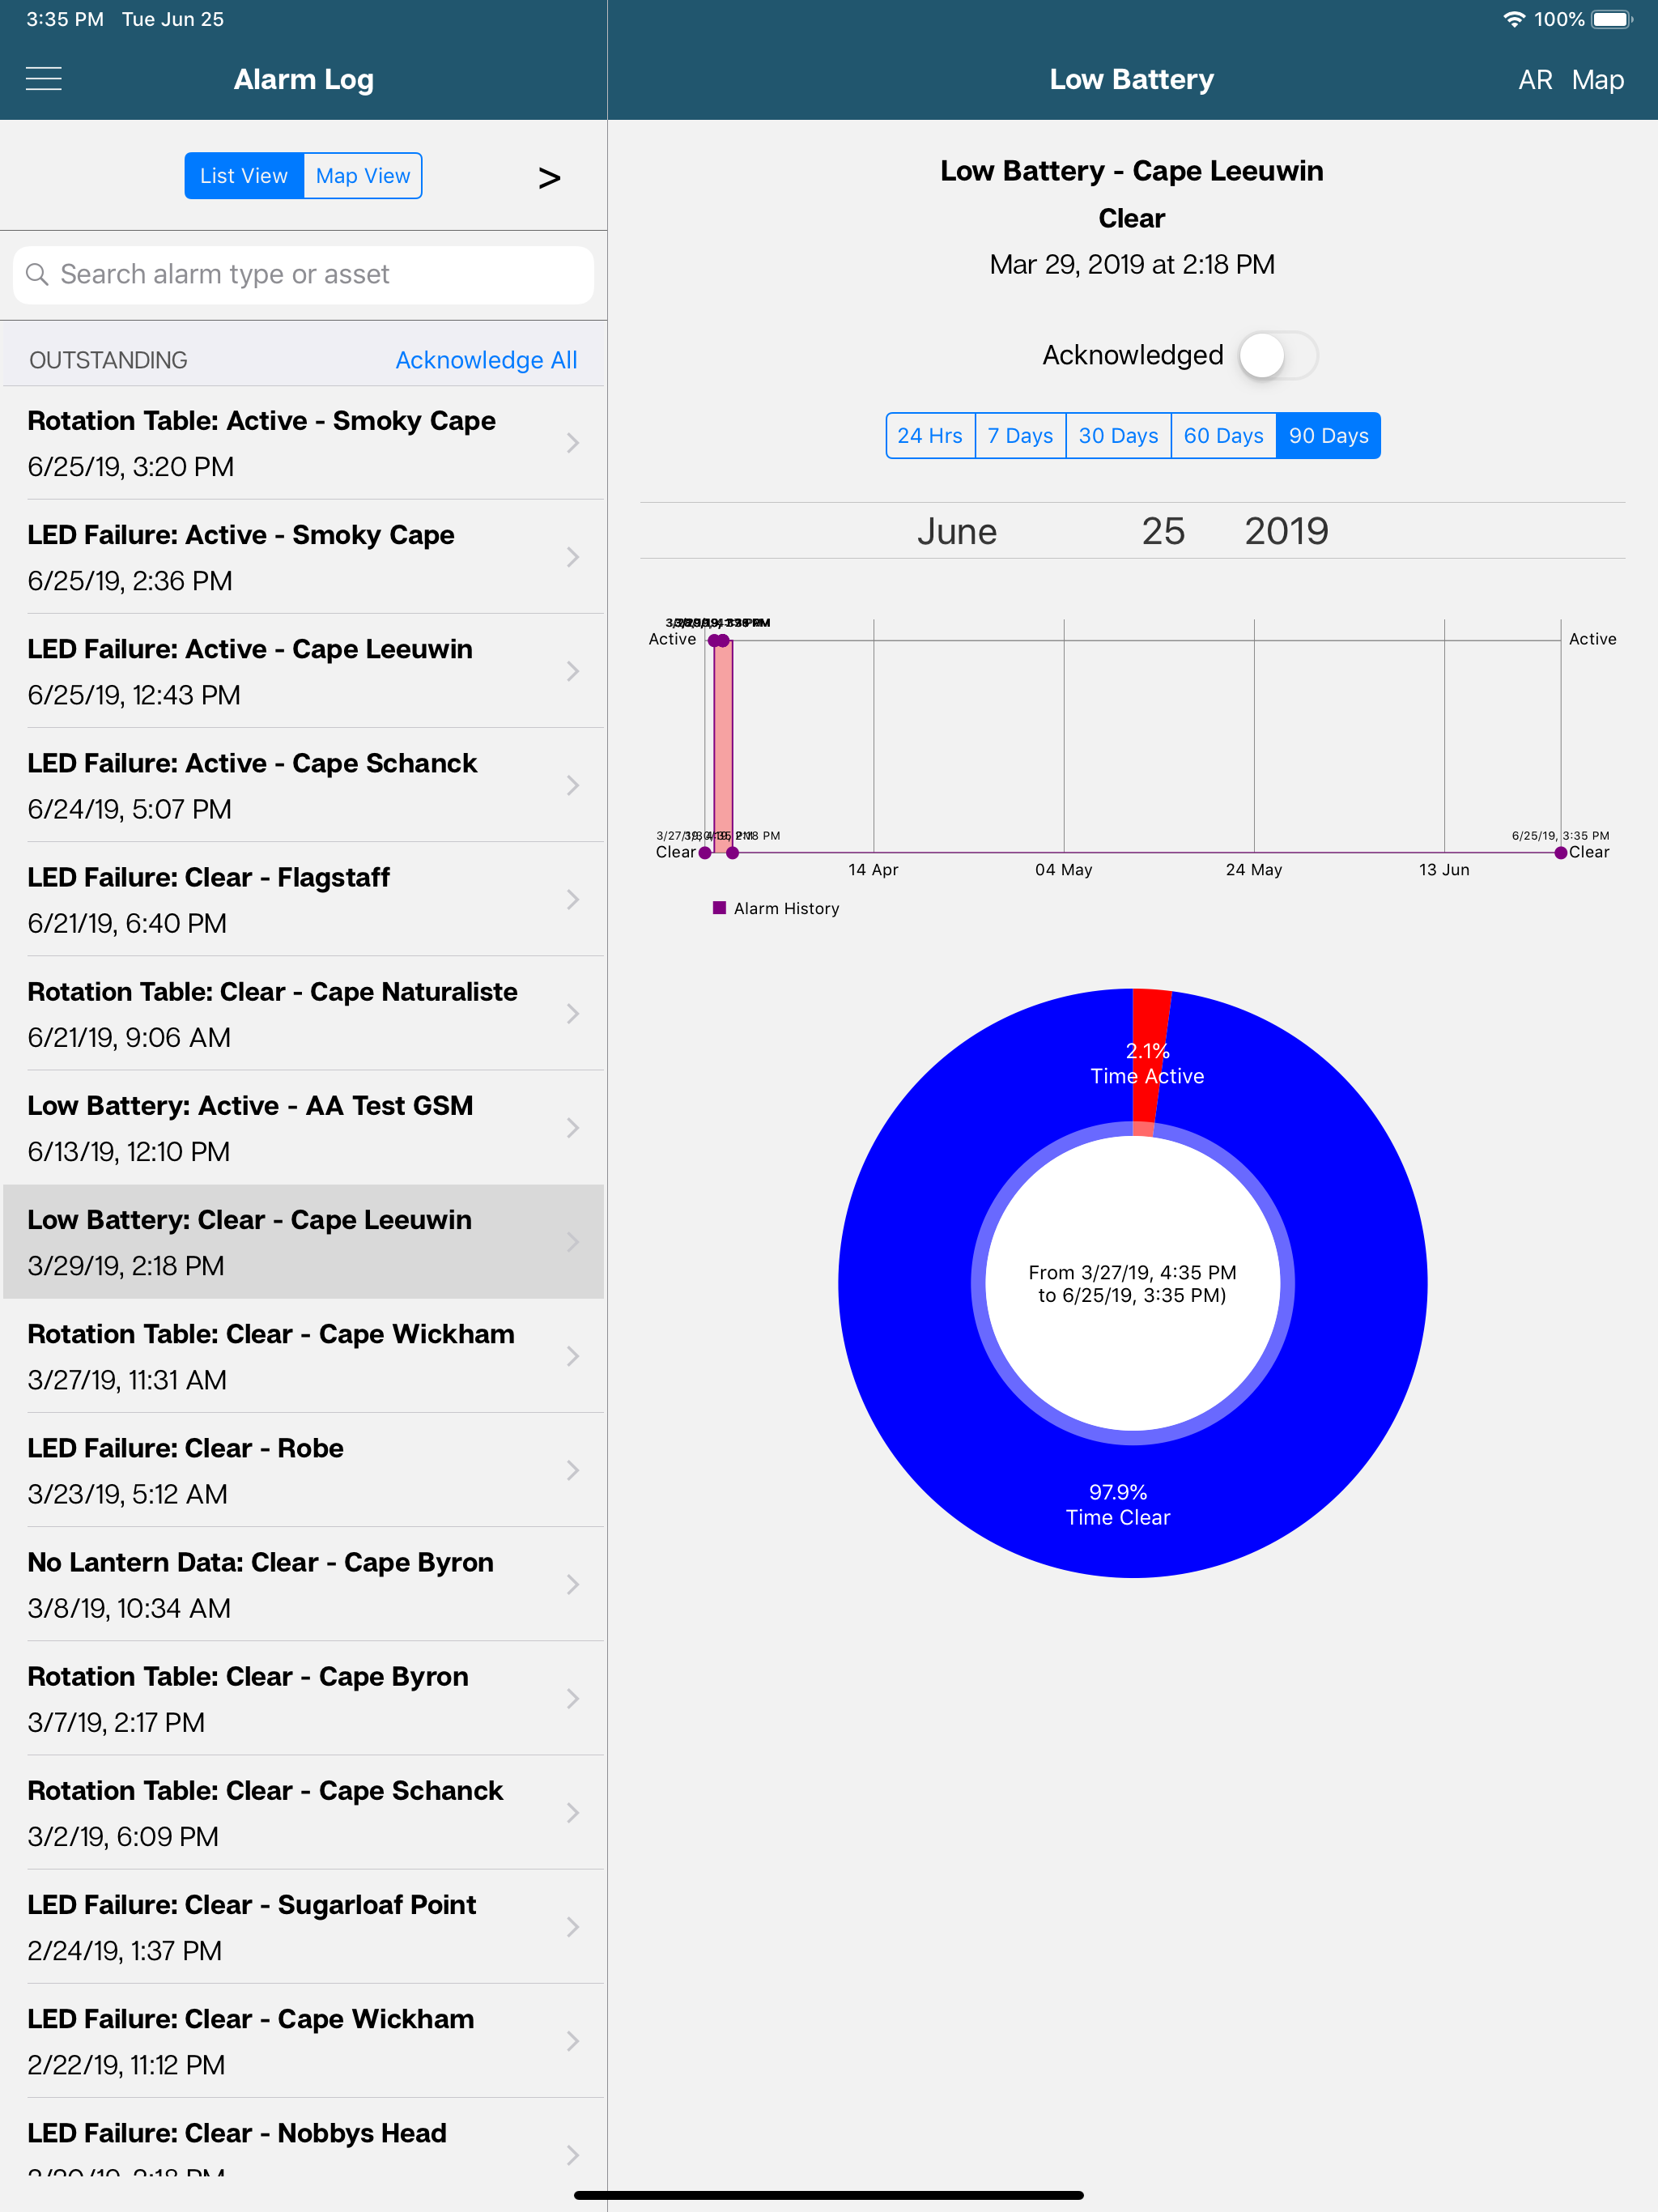The image size is (1658, 2212).
Task: Select year 2019 in date picker
Action: pyautogui.click(x=1286, y=531)
